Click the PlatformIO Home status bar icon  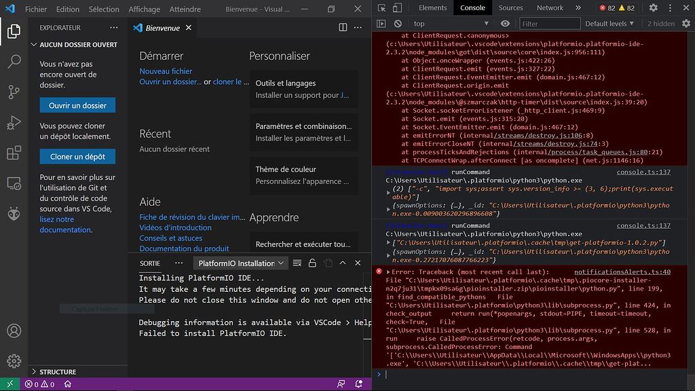pyautogui.click(x=68, y=384)
